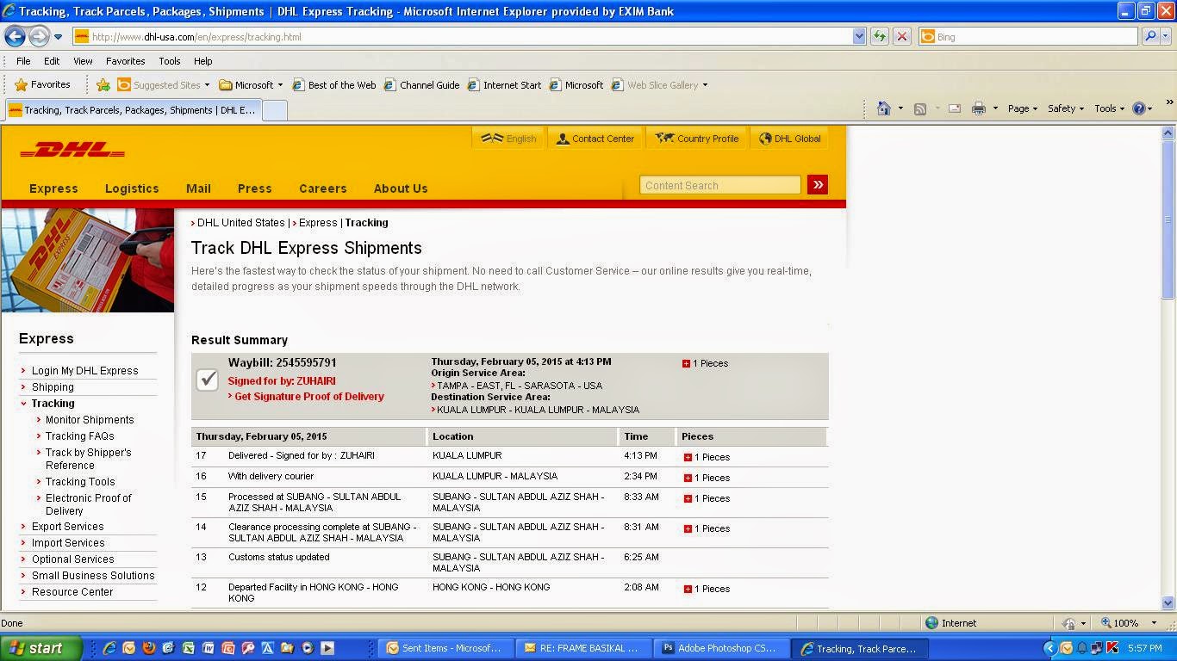Image resolution: width=1177 pixels, height=661 pixels.
Task: Open Monitor Shipments in sidebar
Action: tap(90, 420)
